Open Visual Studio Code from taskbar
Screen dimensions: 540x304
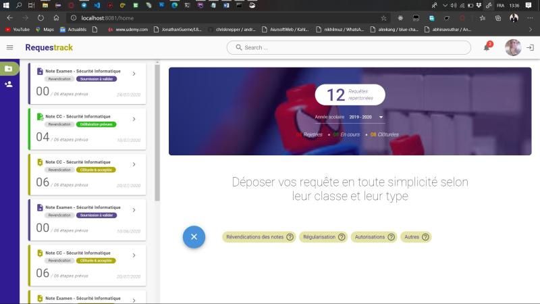coord(97,5)
